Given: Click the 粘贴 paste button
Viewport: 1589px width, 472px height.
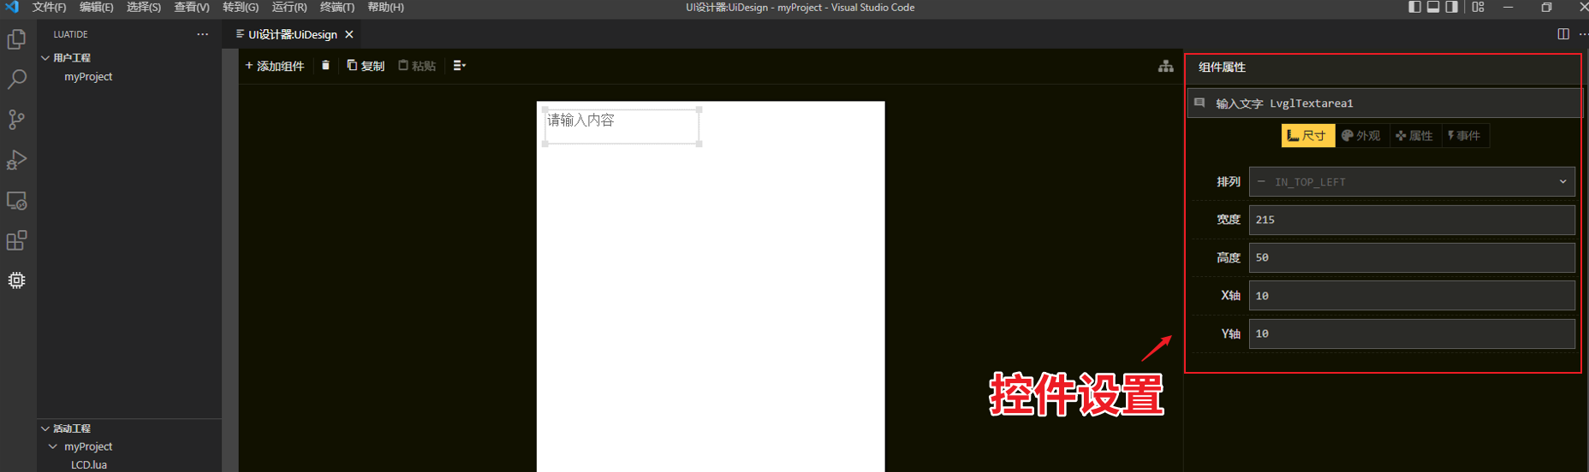Looking at the screenshot, I should pos(417,66).
